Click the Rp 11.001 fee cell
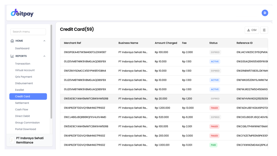 [x=187, y=145]
